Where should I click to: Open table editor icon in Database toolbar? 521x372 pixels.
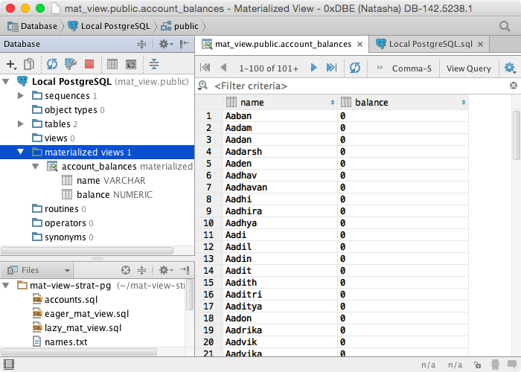pyautogui.click(x=112, y=64)
